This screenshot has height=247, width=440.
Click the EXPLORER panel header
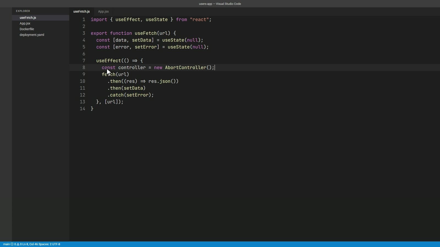point(23,11)
